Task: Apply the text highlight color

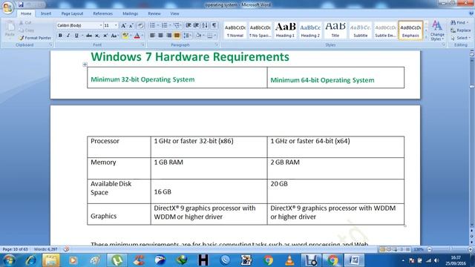Action: pyautogui.click(x=125, y=36)
